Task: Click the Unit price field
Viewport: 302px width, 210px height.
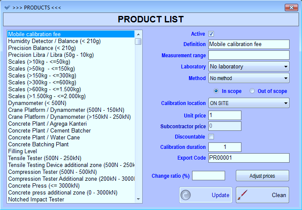Action: [x=225, y=115]
